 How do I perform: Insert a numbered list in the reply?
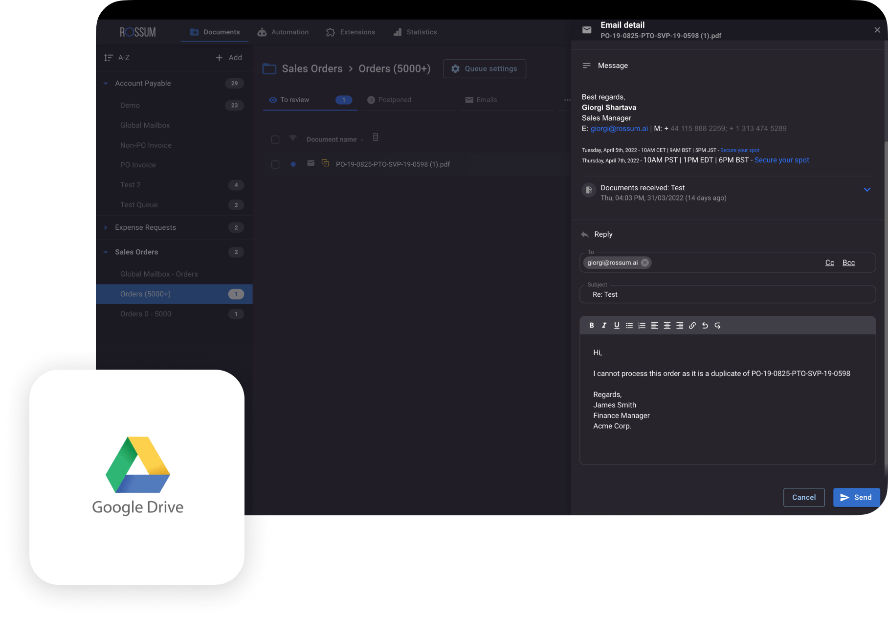[x=642, y=326]
